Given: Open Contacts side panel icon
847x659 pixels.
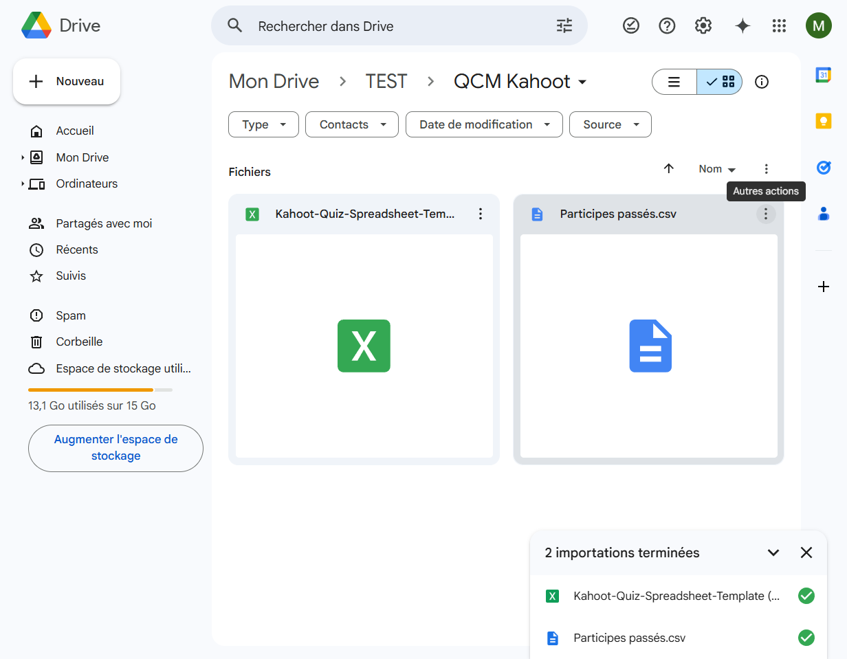Looking at the screenshot, I should 824,214.
